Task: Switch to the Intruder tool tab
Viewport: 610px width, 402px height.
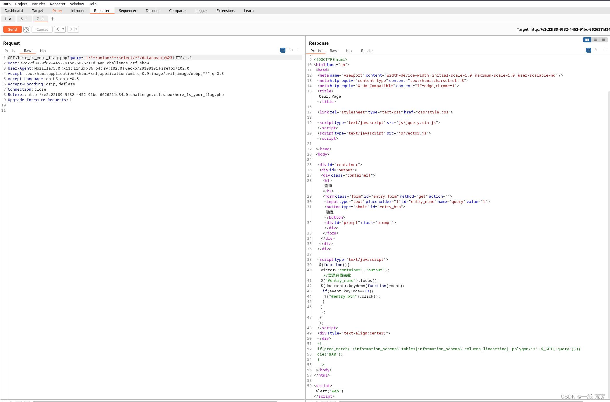Action: tap(78, 11)
